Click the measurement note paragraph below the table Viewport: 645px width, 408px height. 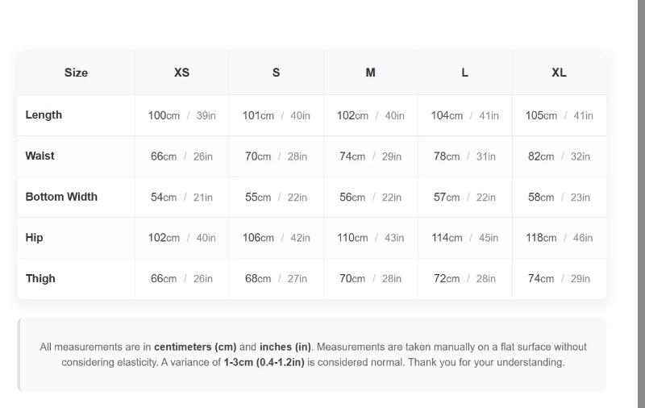coord(313,355)
